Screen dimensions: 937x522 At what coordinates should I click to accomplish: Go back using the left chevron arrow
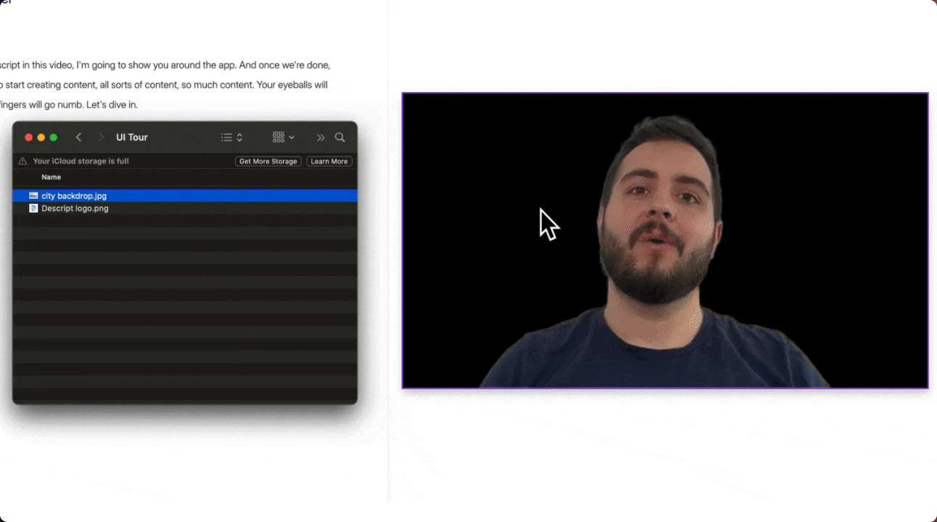(x=78, y=138)
